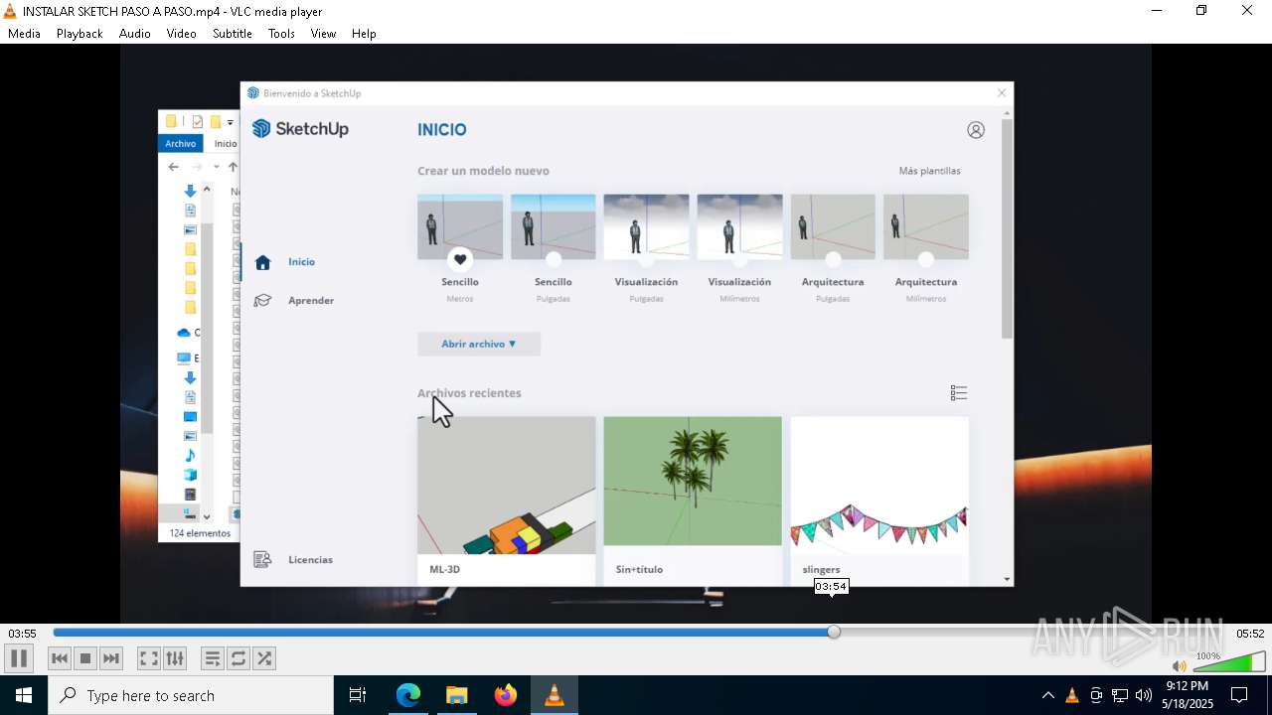Image resolution: width=1272 pixels, height=715 pixels.
Task: Click the taskbar search box
Action: [191, 695]
